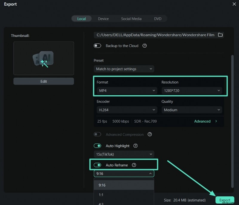The height and width of the screenshot is (205, 239).
Task: Click help icon next to Auto Reframe
Action: coord(134,165)
